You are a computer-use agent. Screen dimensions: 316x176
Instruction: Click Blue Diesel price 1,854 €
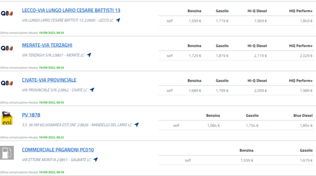(306, 125)
